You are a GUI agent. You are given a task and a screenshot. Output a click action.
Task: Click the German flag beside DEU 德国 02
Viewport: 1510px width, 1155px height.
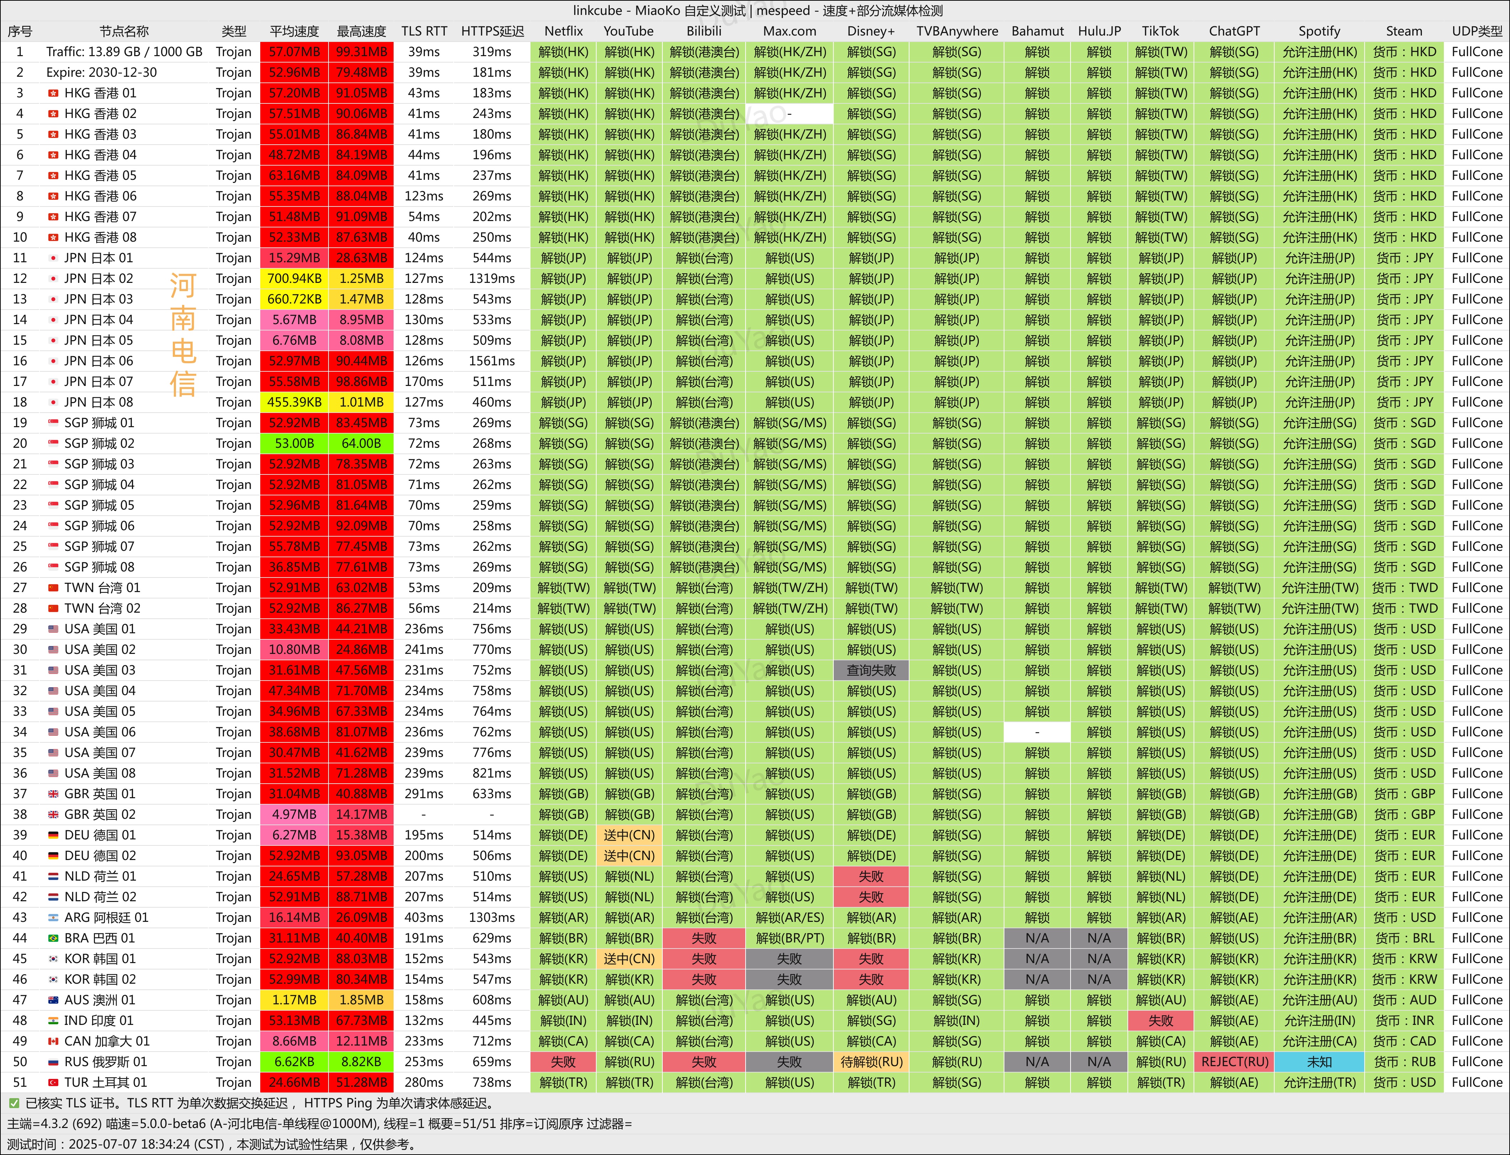click(53, 856)
